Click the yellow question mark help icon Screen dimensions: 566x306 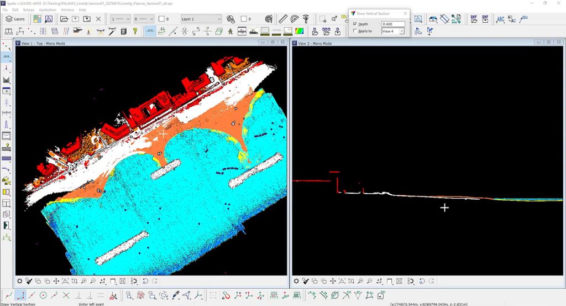pos(135,32)
